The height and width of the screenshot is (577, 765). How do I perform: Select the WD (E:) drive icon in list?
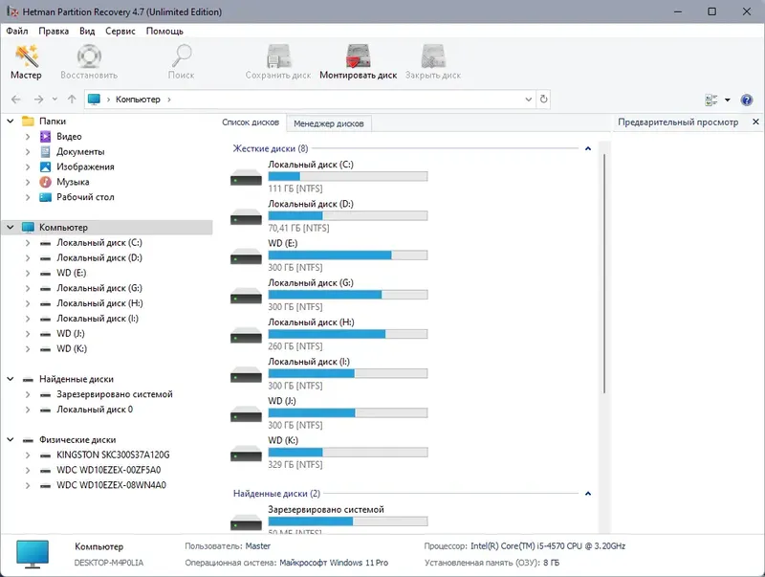(x=246, y=255)
